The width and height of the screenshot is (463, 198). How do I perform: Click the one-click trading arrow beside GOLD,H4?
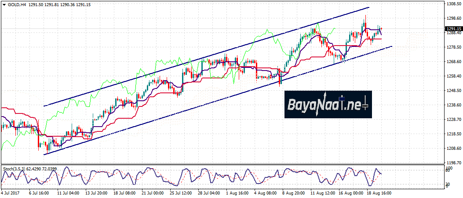4,4
